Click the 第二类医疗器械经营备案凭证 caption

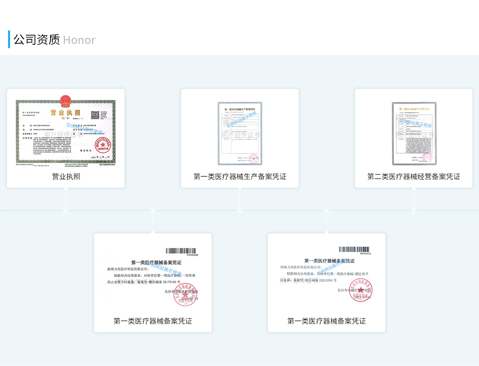click(413, 177)
